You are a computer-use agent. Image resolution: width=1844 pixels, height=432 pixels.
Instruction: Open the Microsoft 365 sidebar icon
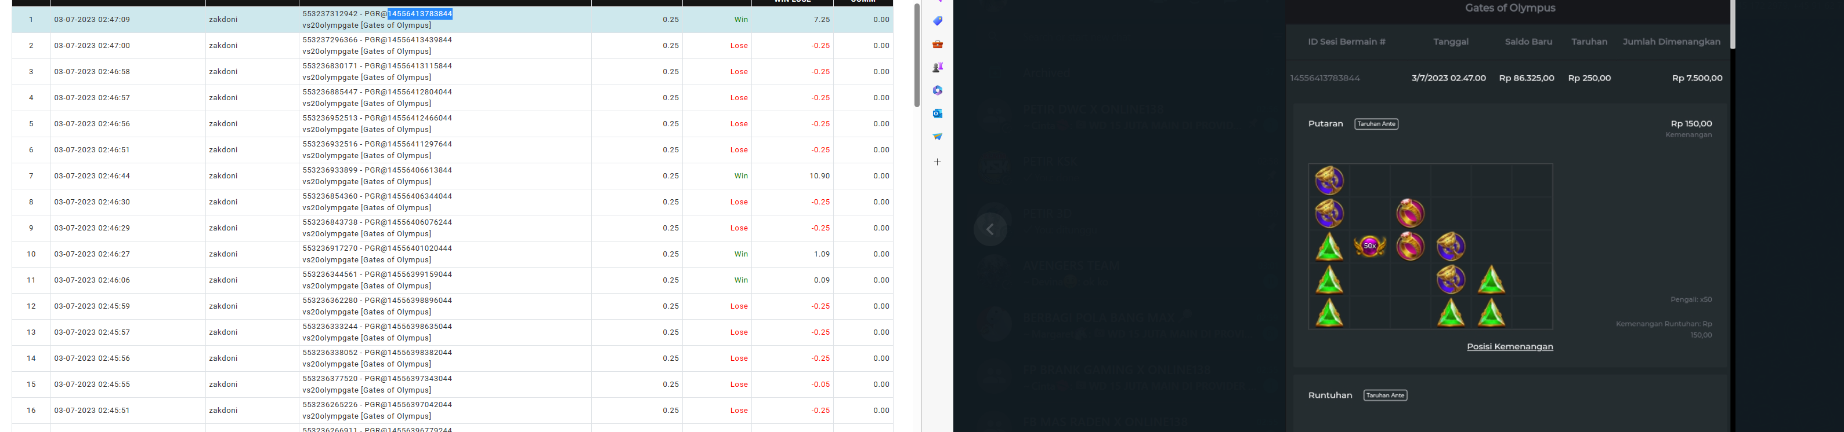(x=937, y=91)
